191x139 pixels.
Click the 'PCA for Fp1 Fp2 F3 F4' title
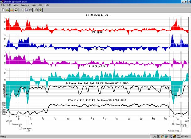point(97,100)
